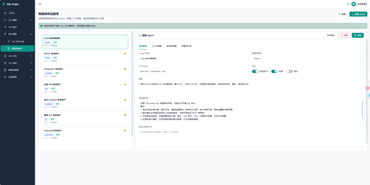Switch to the 上下文策略 tab
The image size is (370, 185).
(157, 46)
